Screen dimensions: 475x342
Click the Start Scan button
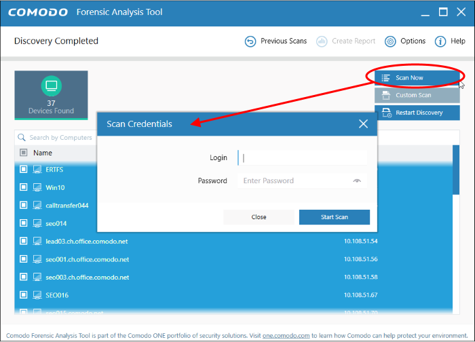pyautogui.click(x=335, y=217)
